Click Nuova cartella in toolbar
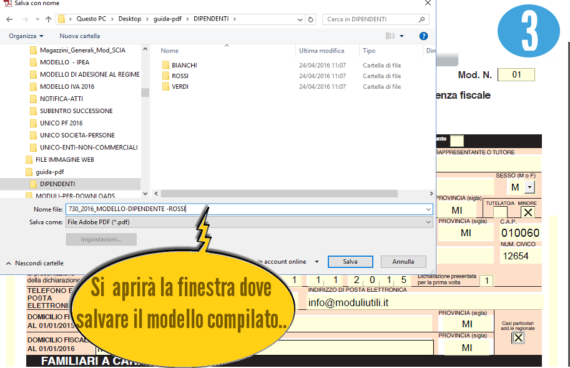The image size is (570, 368). [x=79, y=36]
